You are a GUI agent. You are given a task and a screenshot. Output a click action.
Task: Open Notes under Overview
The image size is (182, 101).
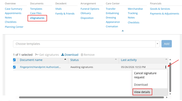(8, 18)
